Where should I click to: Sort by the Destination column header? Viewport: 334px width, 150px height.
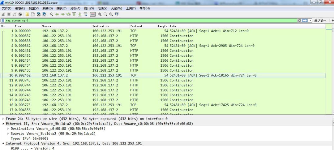(111, 26)
